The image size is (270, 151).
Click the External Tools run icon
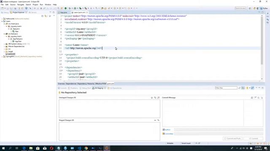pos(86,8)
